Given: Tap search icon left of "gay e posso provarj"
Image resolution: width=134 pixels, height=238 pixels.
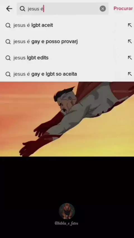Looking at the screenshot, I should (8, 42).
